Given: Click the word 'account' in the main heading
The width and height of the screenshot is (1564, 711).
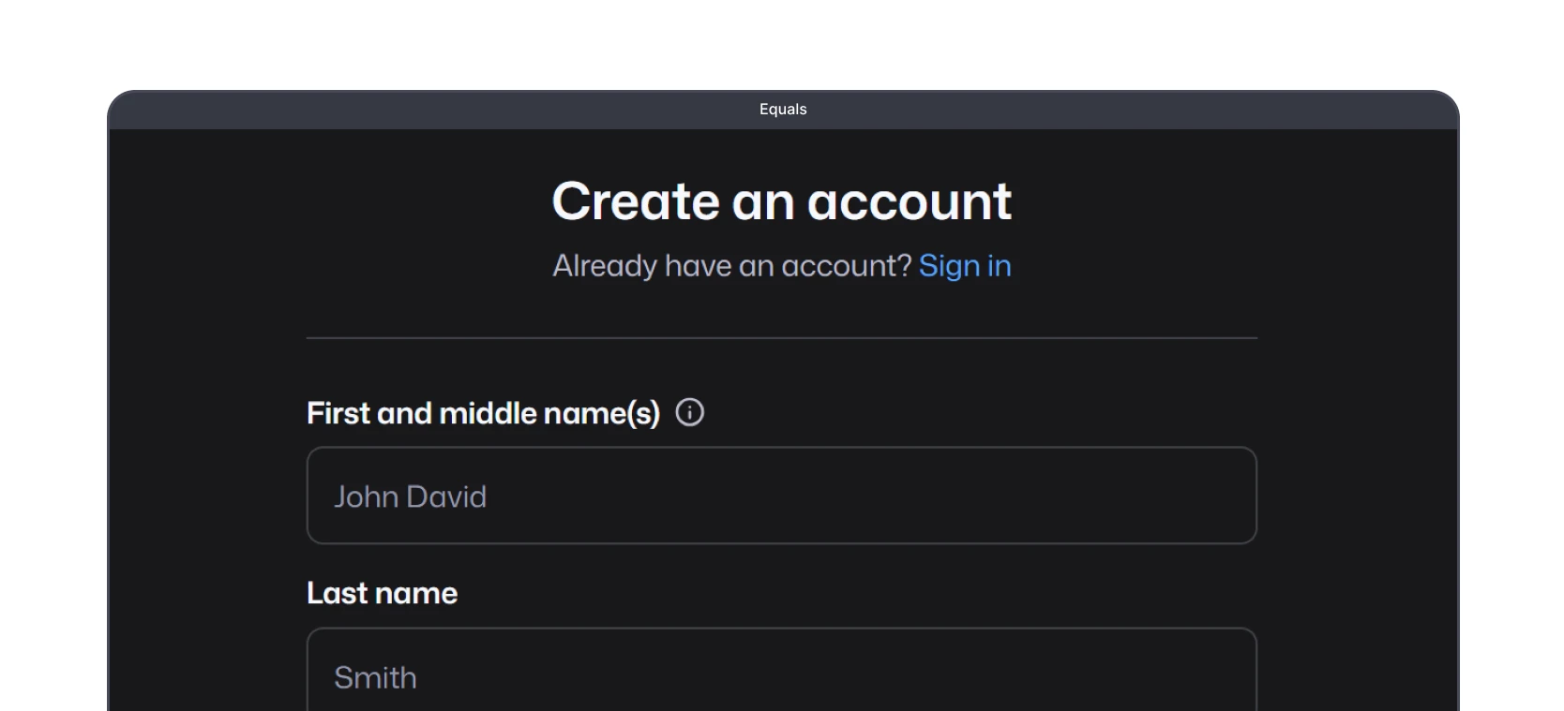Looking at the screenshot, I should point(910,201).
